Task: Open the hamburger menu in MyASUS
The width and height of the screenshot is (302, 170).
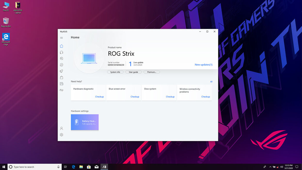Action: point(61,38)
